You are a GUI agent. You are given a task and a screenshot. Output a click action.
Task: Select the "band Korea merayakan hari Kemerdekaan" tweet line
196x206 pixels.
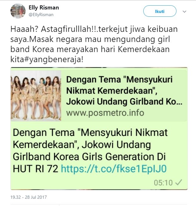(90, 50)
